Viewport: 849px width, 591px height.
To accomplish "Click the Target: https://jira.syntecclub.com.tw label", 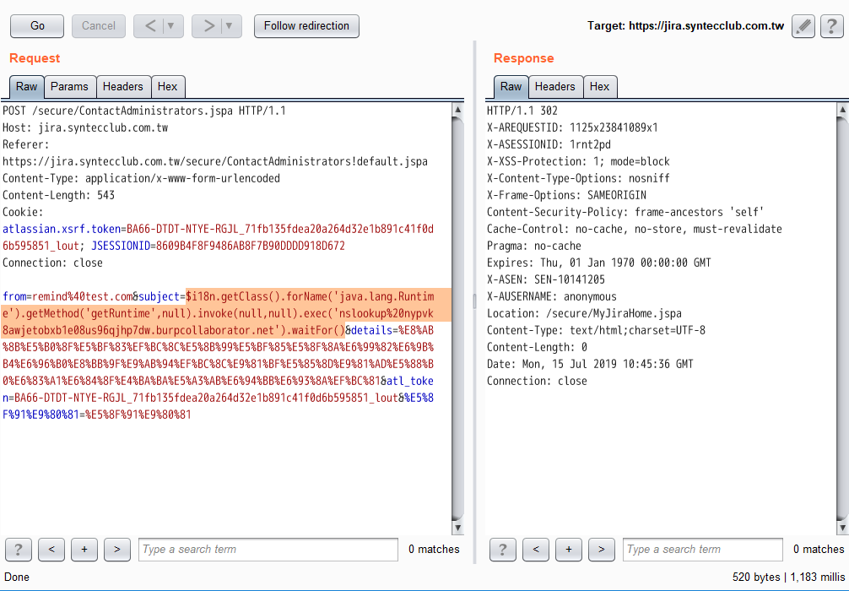I will tap(685, 26).
